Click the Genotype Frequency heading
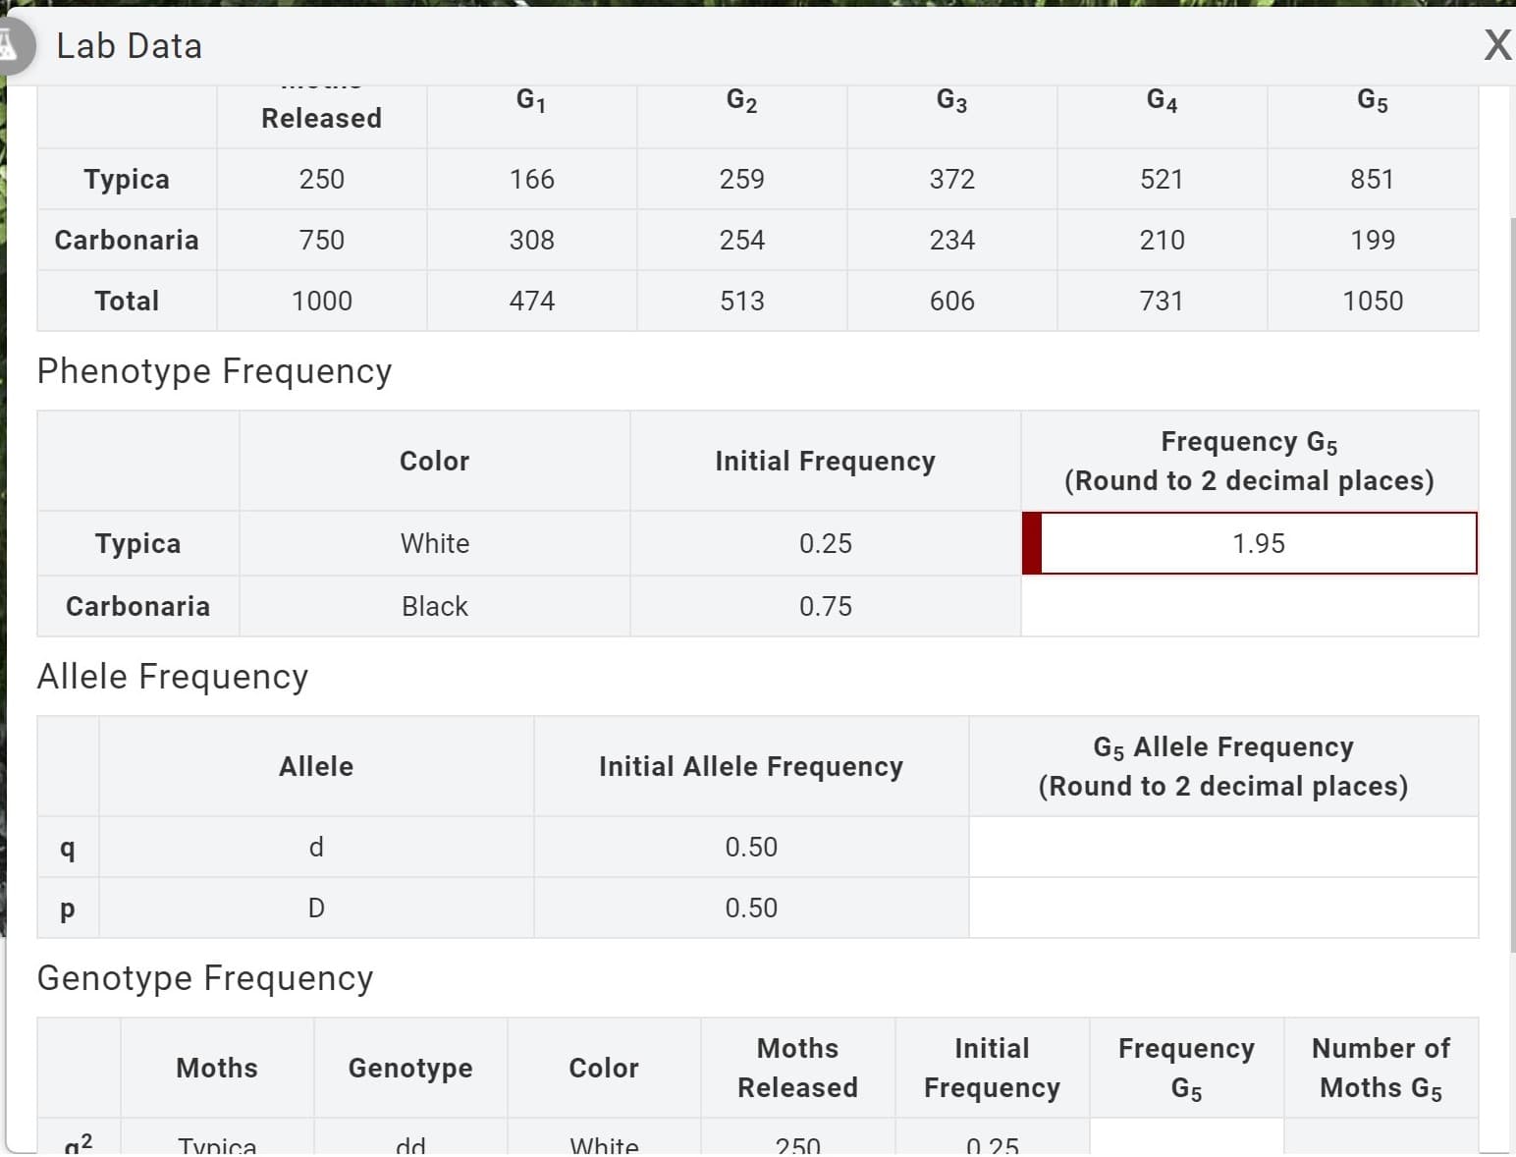Viewport: 1516px width, 1157px height. 205,978
